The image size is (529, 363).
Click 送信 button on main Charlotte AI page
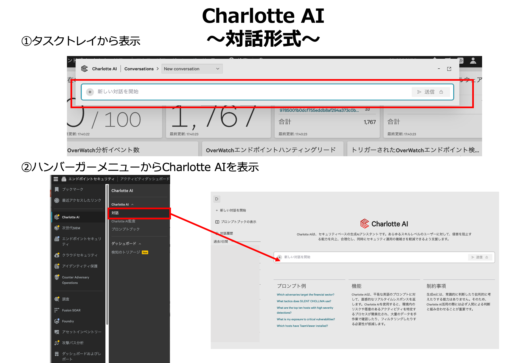(x=480, y=257)
